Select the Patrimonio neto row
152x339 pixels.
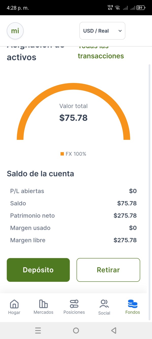[73, 216]
